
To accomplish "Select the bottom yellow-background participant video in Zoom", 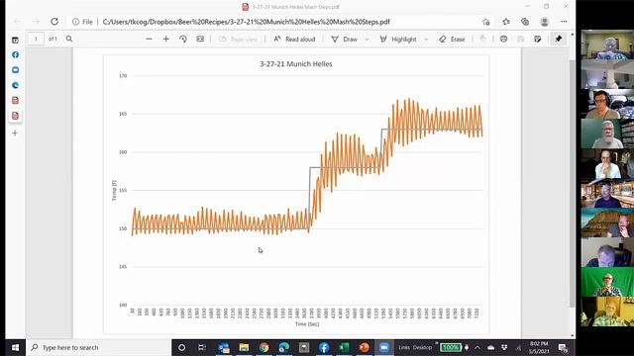I will [607, 311].
